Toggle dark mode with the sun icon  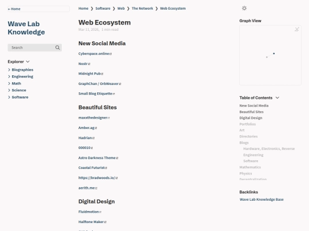(244, 8)
